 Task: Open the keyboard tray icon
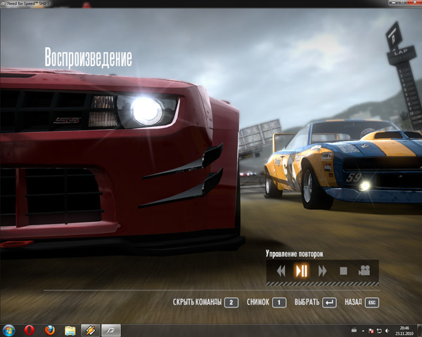354,330
